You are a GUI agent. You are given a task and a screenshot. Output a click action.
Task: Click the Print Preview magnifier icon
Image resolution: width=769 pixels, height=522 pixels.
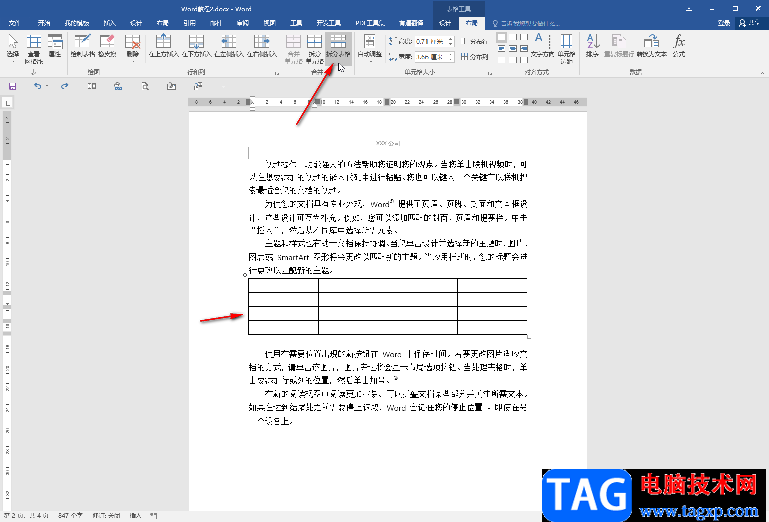pyautogui.click(x=145, y=86)
